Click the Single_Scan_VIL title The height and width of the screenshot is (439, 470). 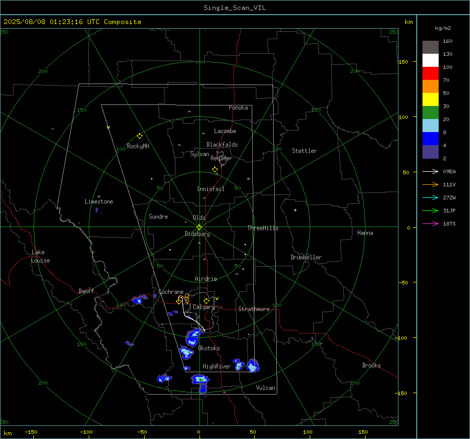click(234, 8)
